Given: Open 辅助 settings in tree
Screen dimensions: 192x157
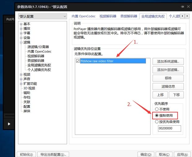Looking at the screenshot, I should point(27,93).
